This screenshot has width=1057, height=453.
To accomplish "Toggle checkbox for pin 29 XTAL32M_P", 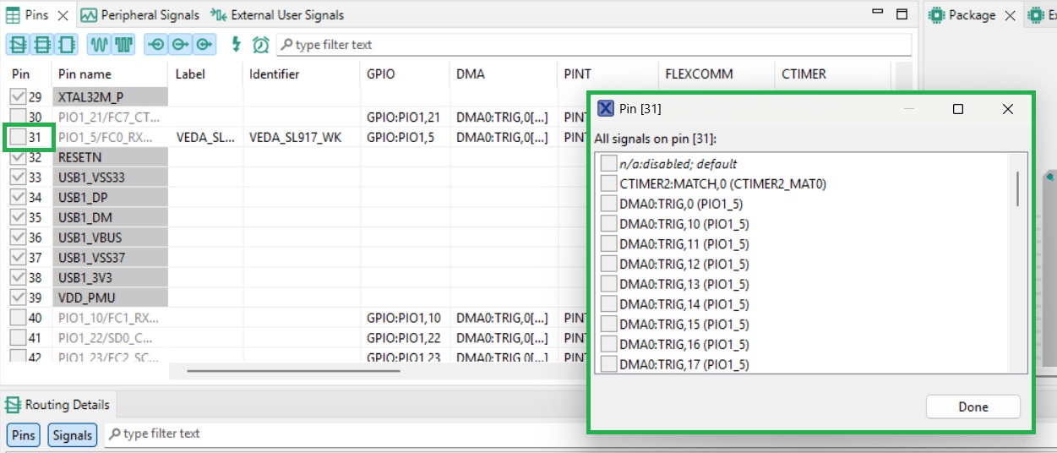I will click(x=18, y=96).
